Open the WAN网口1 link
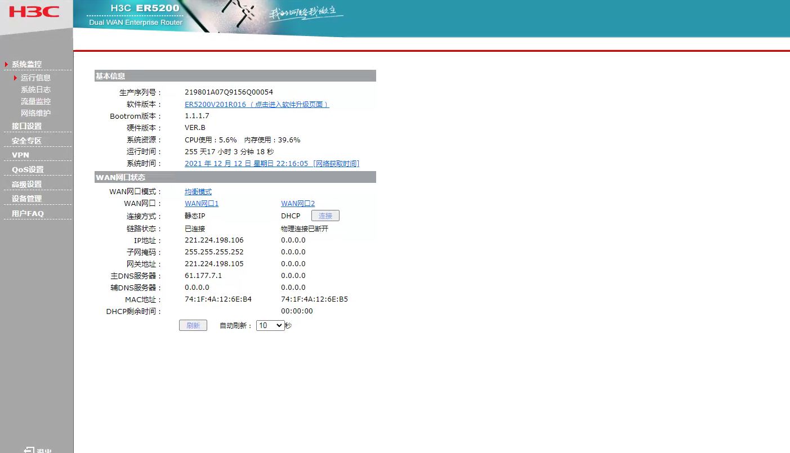 click(x=202, y=204)
